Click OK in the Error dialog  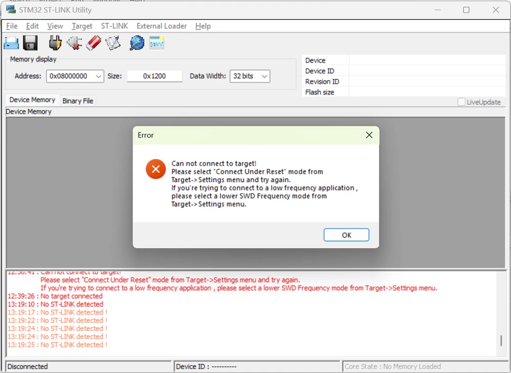346,235
